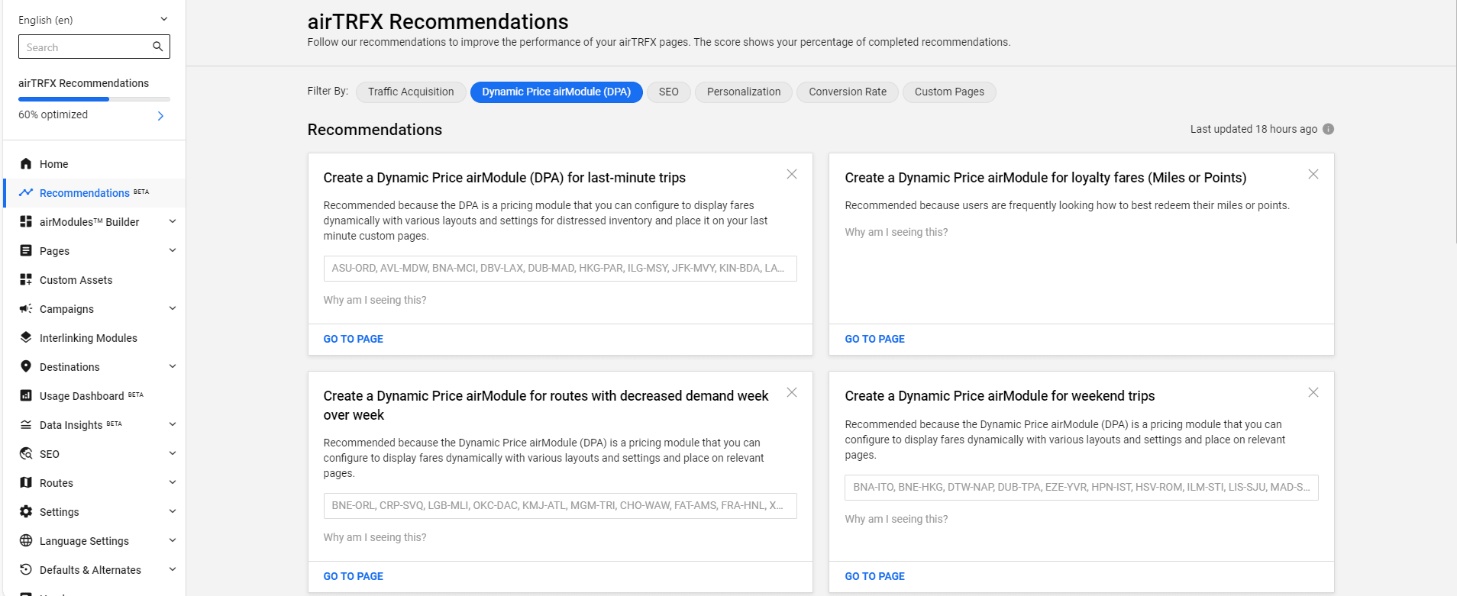The height and width of the screenshot is (596, 1457).
Task: Select the Dynamic Price airModule (DPA) filter
Action: pos(556,92)
